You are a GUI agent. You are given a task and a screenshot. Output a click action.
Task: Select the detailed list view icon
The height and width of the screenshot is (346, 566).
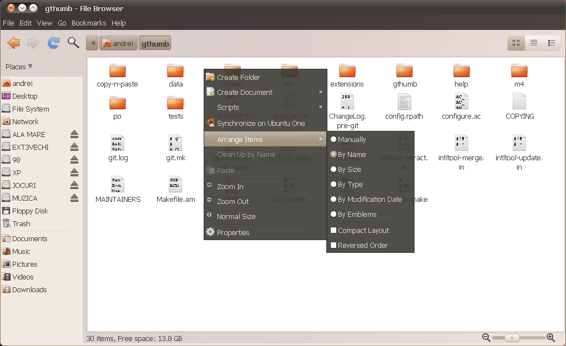pyautogui.click(x=551, y=43)
